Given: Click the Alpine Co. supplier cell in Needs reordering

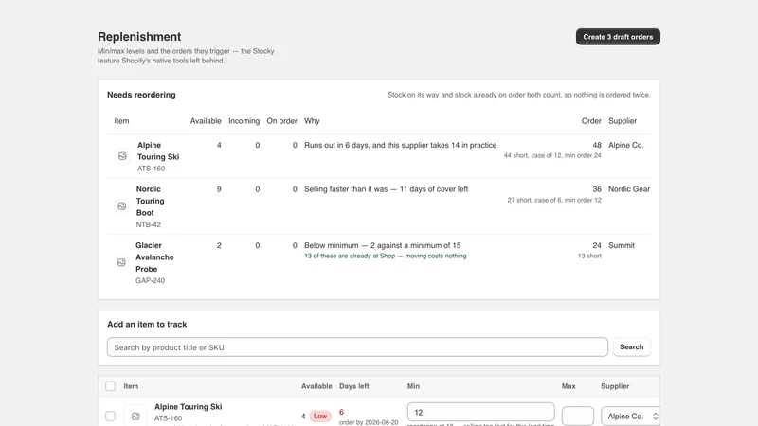Looking at the screenshot, I should (x=626, y=145).
